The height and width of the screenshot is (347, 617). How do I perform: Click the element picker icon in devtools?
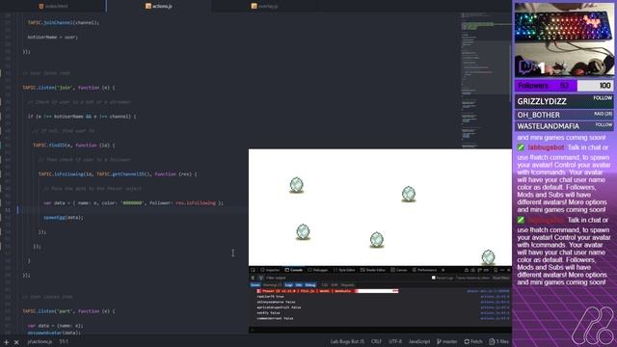coord(253,270)
